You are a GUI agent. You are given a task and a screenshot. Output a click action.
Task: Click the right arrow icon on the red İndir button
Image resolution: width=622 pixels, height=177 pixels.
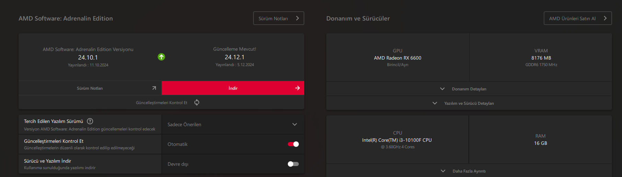[297, 88]
